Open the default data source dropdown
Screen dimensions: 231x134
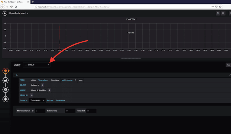[x=37, y=65]
